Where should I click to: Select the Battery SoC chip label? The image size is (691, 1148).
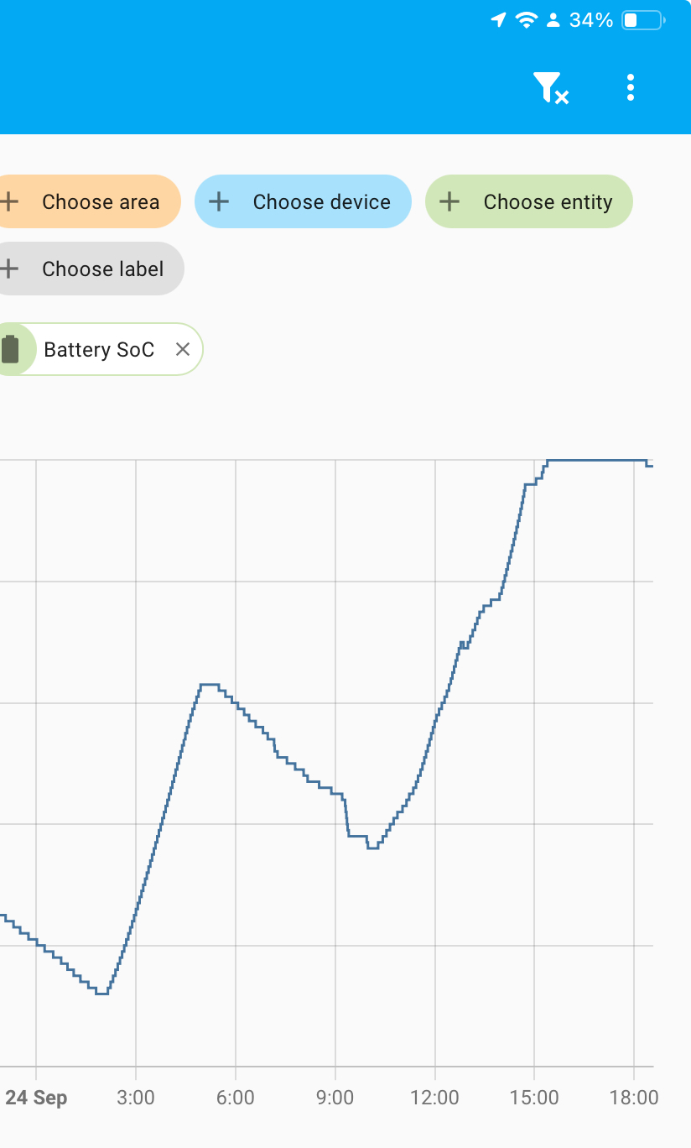99,349
